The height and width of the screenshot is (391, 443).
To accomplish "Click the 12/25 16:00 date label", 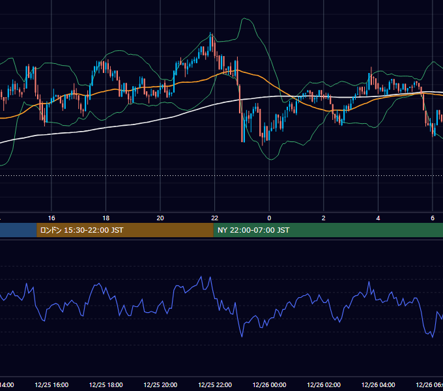I will [x=51, y=384].
